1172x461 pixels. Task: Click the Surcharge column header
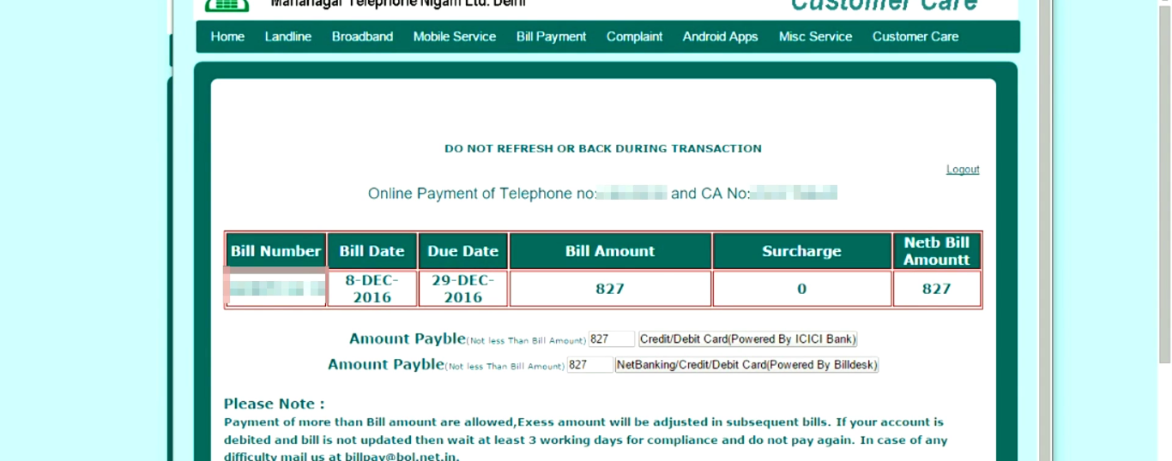click(802, 251)
